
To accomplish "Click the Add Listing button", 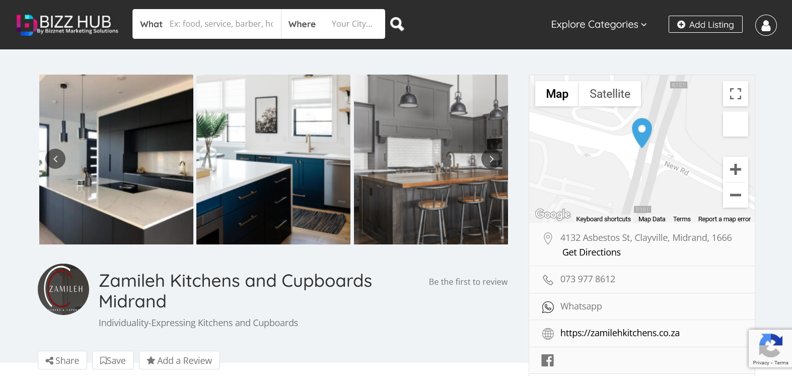I will pyautogui.click(x=705, y=24).
